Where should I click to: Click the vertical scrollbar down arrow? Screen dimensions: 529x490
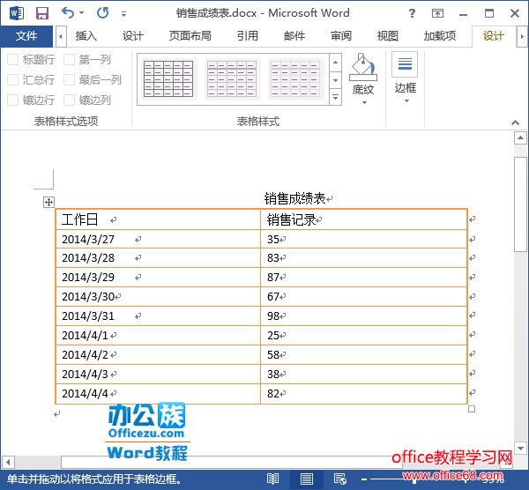520,449
